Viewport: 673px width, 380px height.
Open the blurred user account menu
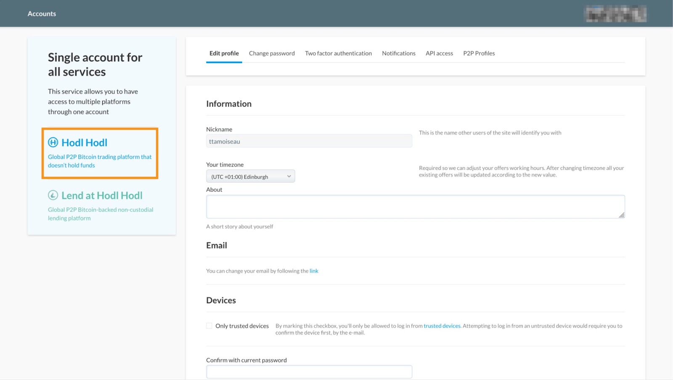[616, 14]
